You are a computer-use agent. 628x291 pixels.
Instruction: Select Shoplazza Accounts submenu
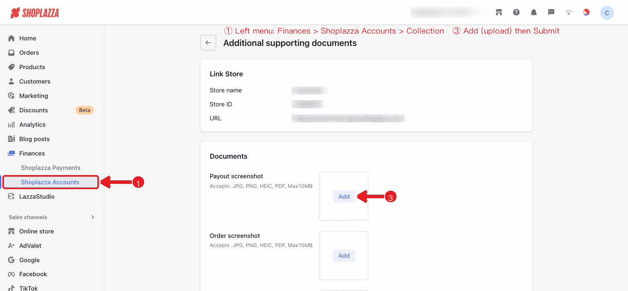click(x=50, y=182)
